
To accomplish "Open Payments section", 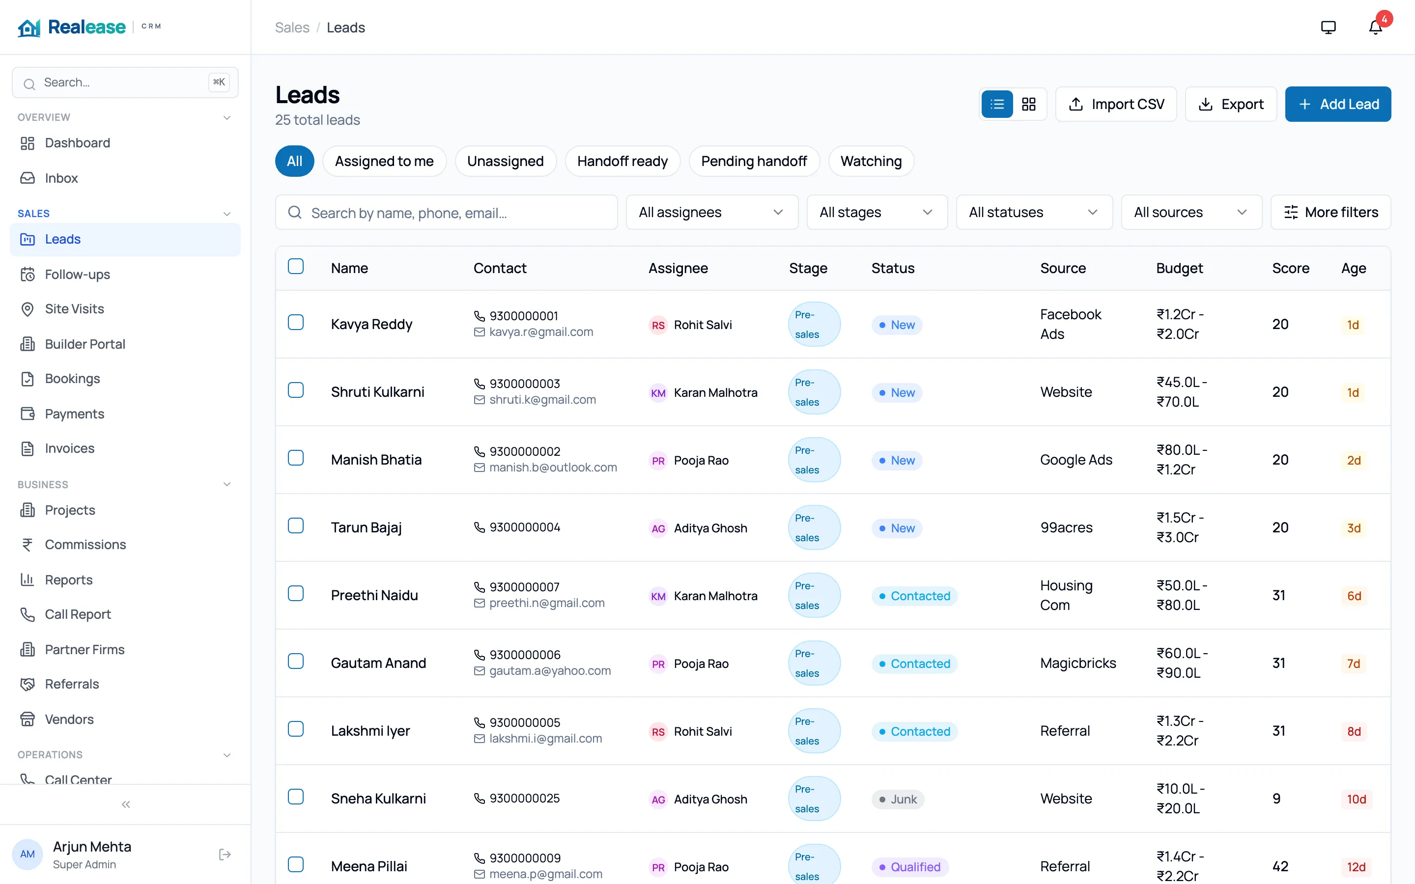I will 125,414.
